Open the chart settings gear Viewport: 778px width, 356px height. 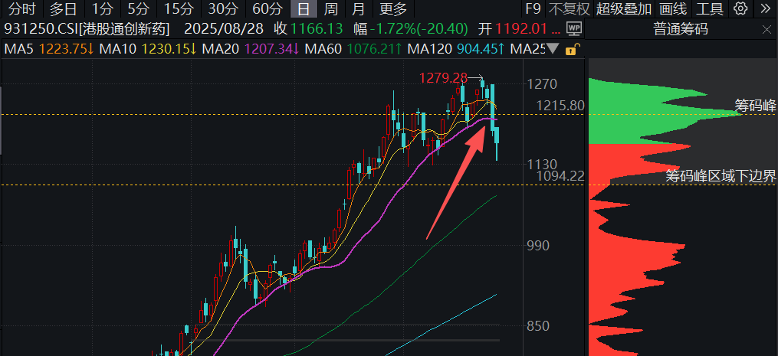pos(740,8)
